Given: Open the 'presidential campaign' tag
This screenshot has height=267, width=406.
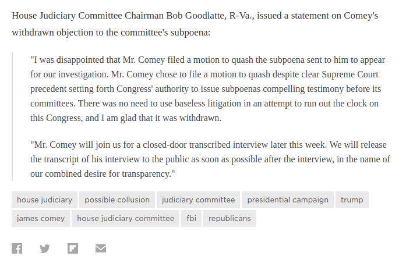Looking at the screenshot, I should coord(288,200).
